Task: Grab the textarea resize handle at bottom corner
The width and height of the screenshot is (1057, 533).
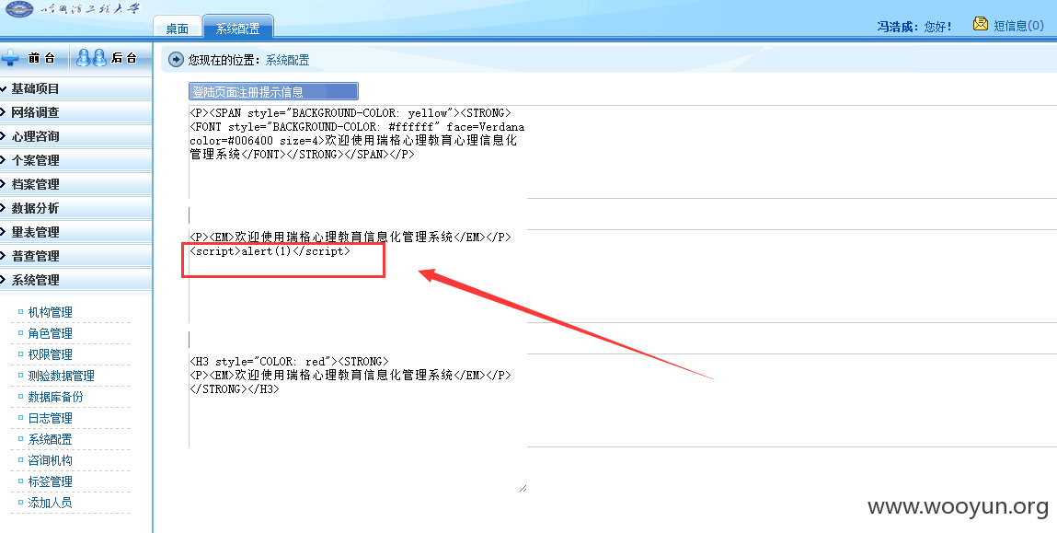Action: (523, 488)
